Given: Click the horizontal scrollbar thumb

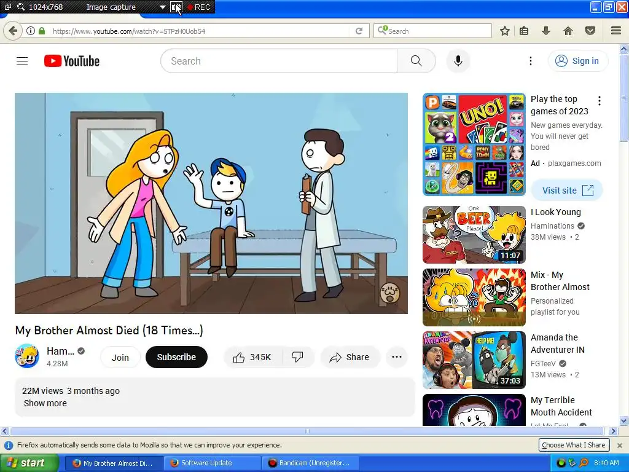Looking at the screenshot, I should point(307,431).
